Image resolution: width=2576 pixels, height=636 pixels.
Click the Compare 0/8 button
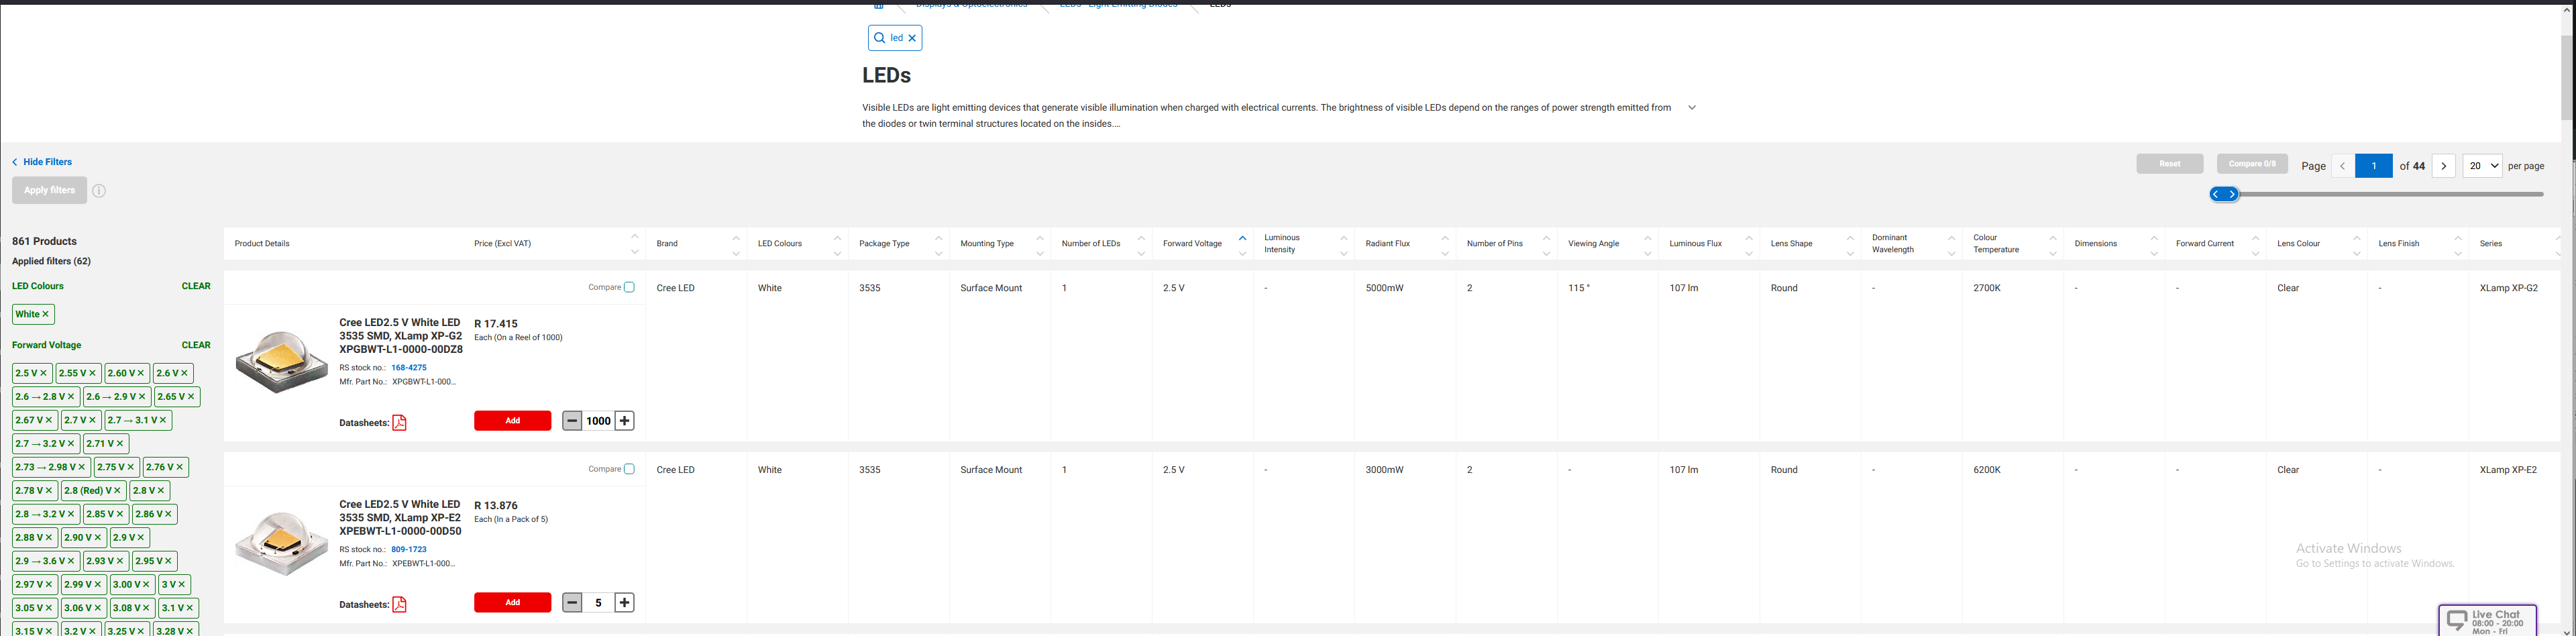pyautogui.click(x=2251, y=164)
